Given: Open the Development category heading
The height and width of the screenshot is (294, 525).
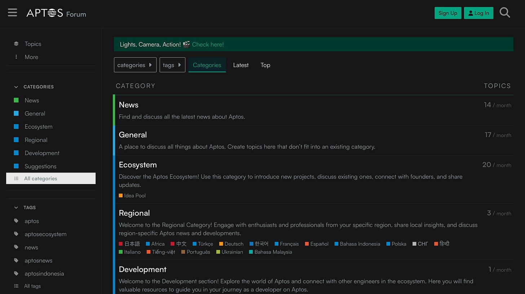Looking at the screenshot, I should coord(142,269).
